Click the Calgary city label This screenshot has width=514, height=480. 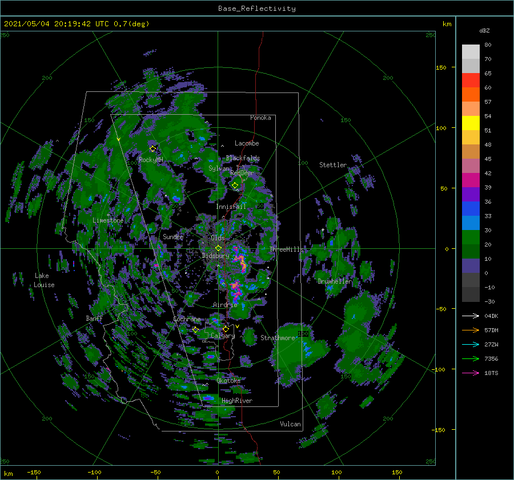[x=223, y=336]
